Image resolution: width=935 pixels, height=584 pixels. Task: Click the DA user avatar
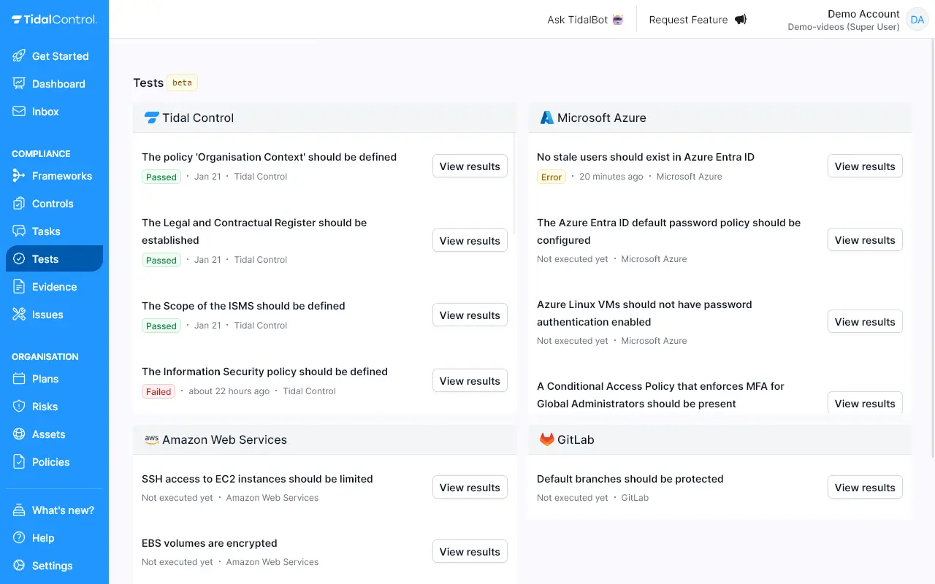(x=917, y=20)
